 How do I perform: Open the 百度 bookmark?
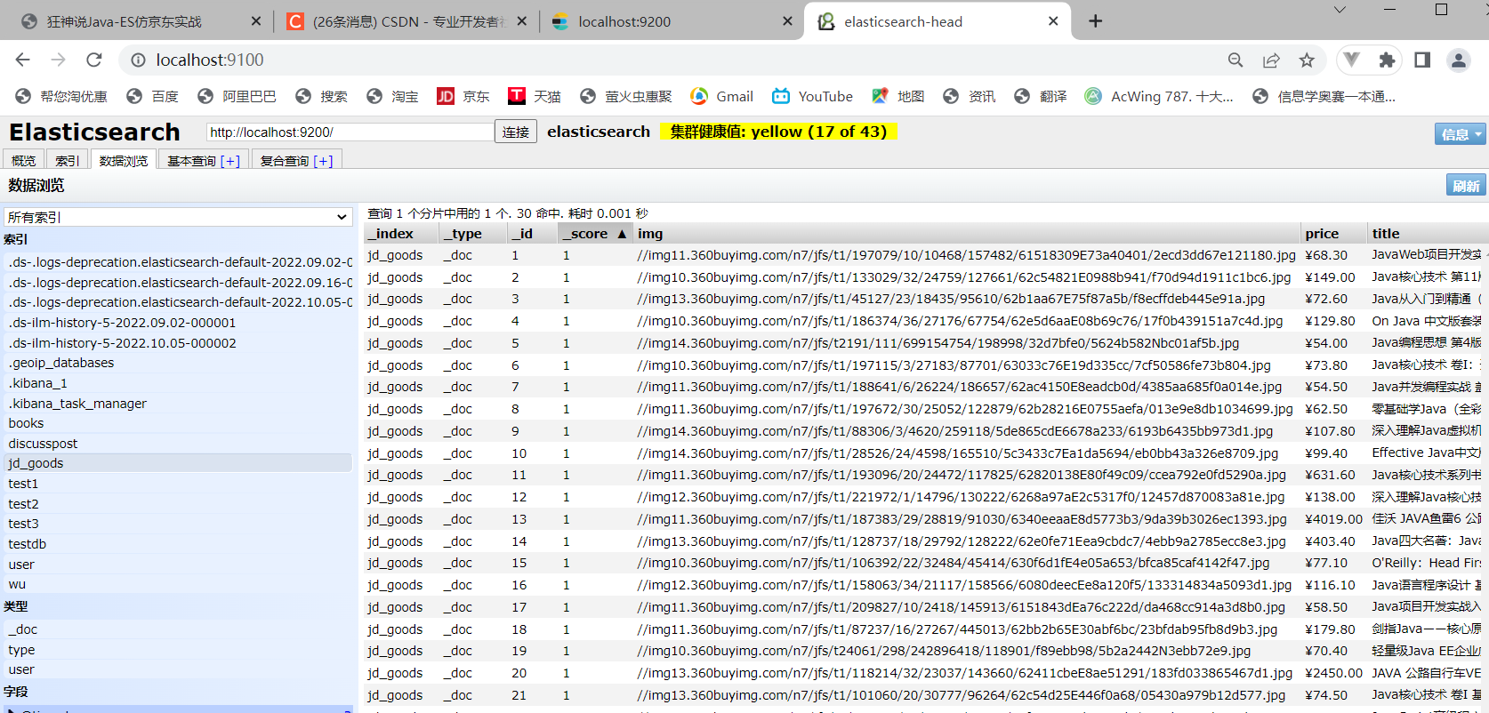point(153,96)
